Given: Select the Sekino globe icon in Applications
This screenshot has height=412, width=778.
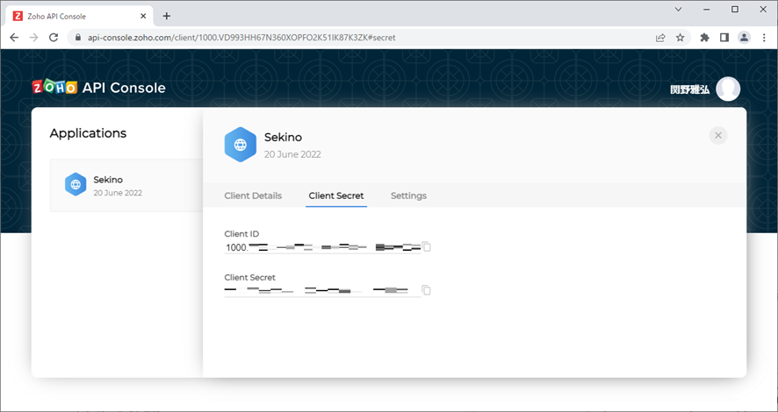Looking at the screenshot, I should point(76,185).
